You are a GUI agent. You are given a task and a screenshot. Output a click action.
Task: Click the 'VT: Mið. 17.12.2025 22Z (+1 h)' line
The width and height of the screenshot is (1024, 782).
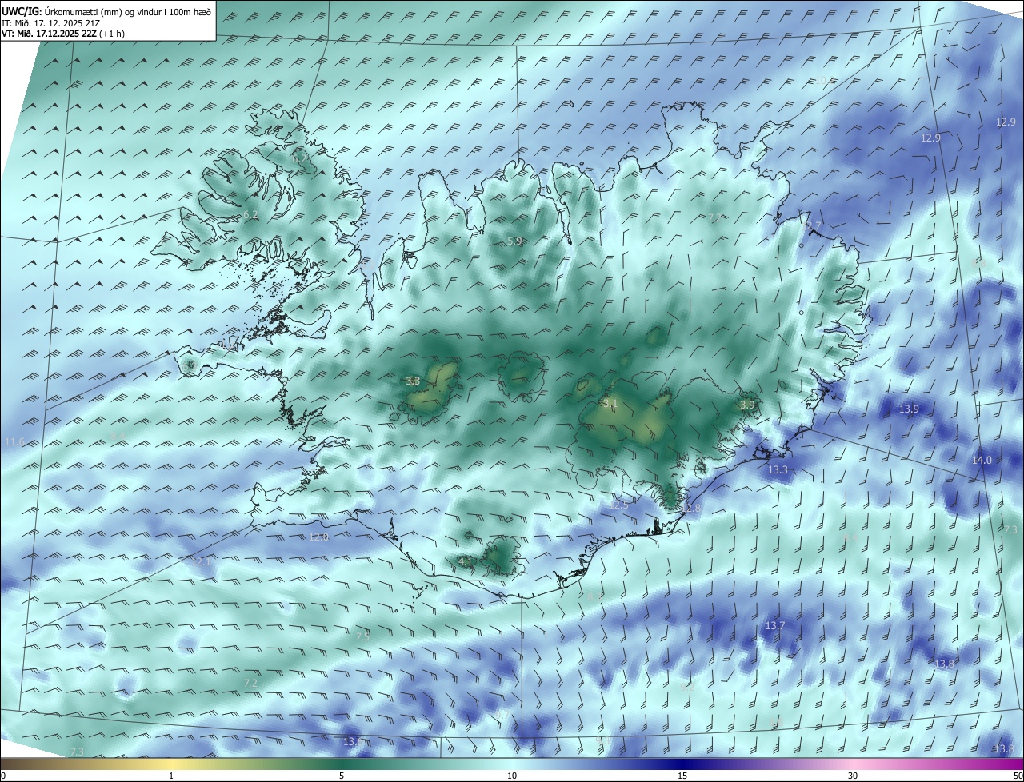click(63, 34)
